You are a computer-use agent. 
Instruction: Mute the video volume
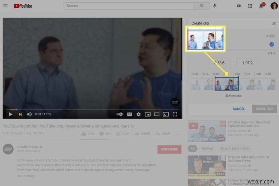[x=29, y=114]
